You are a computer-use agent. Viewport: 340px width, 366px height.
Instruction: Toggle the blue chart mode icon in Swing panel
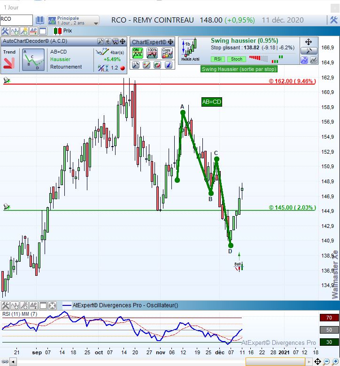pos(304,60)
